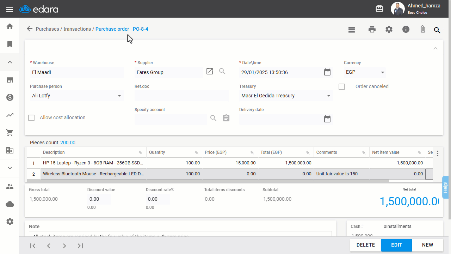Open the shopping cart sidebar icon

(x=10, y=133)
